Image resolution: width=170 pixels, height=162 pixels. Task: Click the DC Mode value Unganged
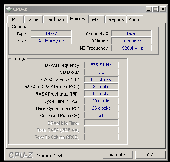pyautogui.click(x=131, y=41)
